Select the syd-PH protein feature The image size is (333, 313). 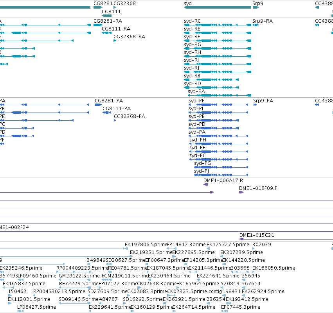click(219, 144)
